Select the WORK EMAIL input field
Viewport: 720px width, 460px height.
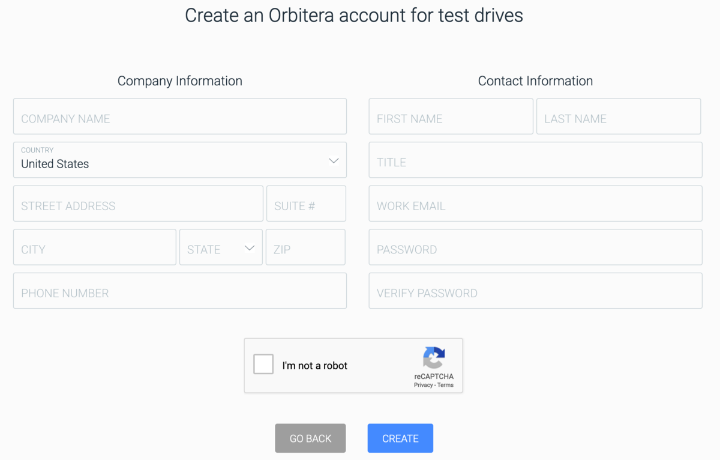click(x=535, y=203)
